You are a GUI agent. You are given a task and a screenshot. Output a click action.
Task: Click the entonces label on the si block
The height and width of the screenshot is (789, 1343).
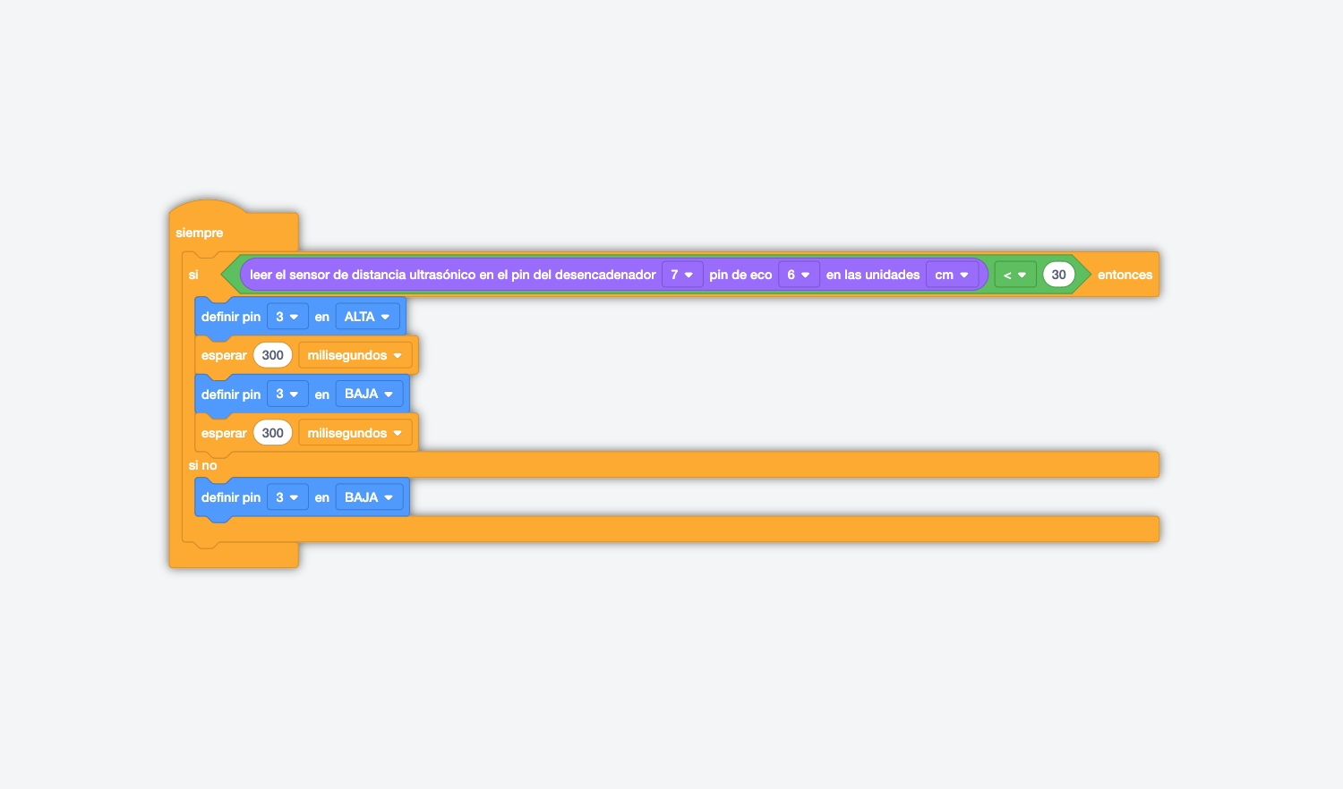pyautogui.click(x=1125, y=275)
